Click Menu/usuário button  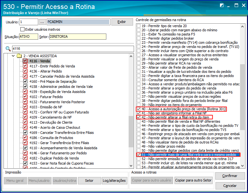(39, 181)
